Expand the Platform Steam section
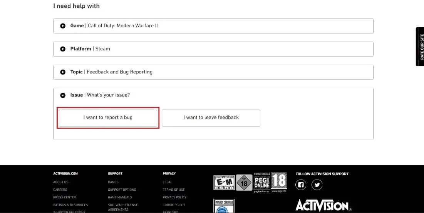The width and height of the screenshot is (424, 213). click(213, 49)
